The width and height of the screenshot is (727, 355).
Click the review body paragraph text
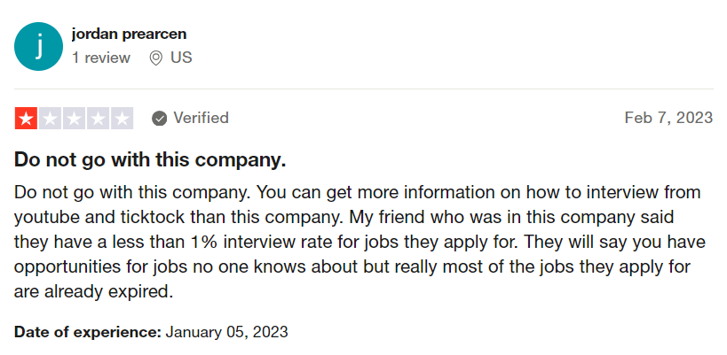(x=360, y=242)
